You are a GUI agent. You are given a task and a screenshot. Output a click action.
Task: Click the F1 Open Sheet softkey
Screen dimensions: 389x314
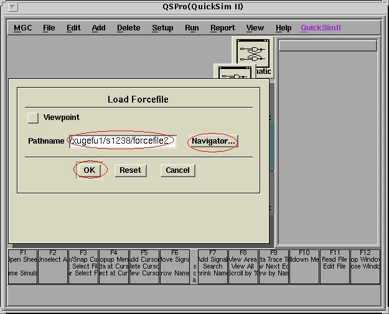coord(23,266)
